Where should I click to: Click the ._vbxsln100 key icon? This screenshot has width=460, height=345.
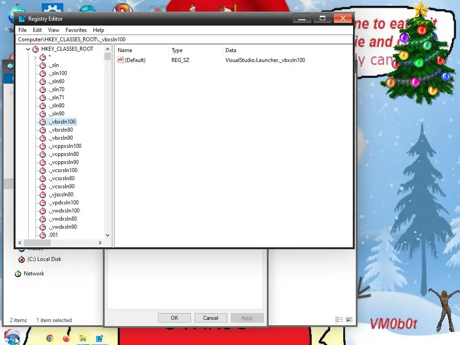(43, 122)
